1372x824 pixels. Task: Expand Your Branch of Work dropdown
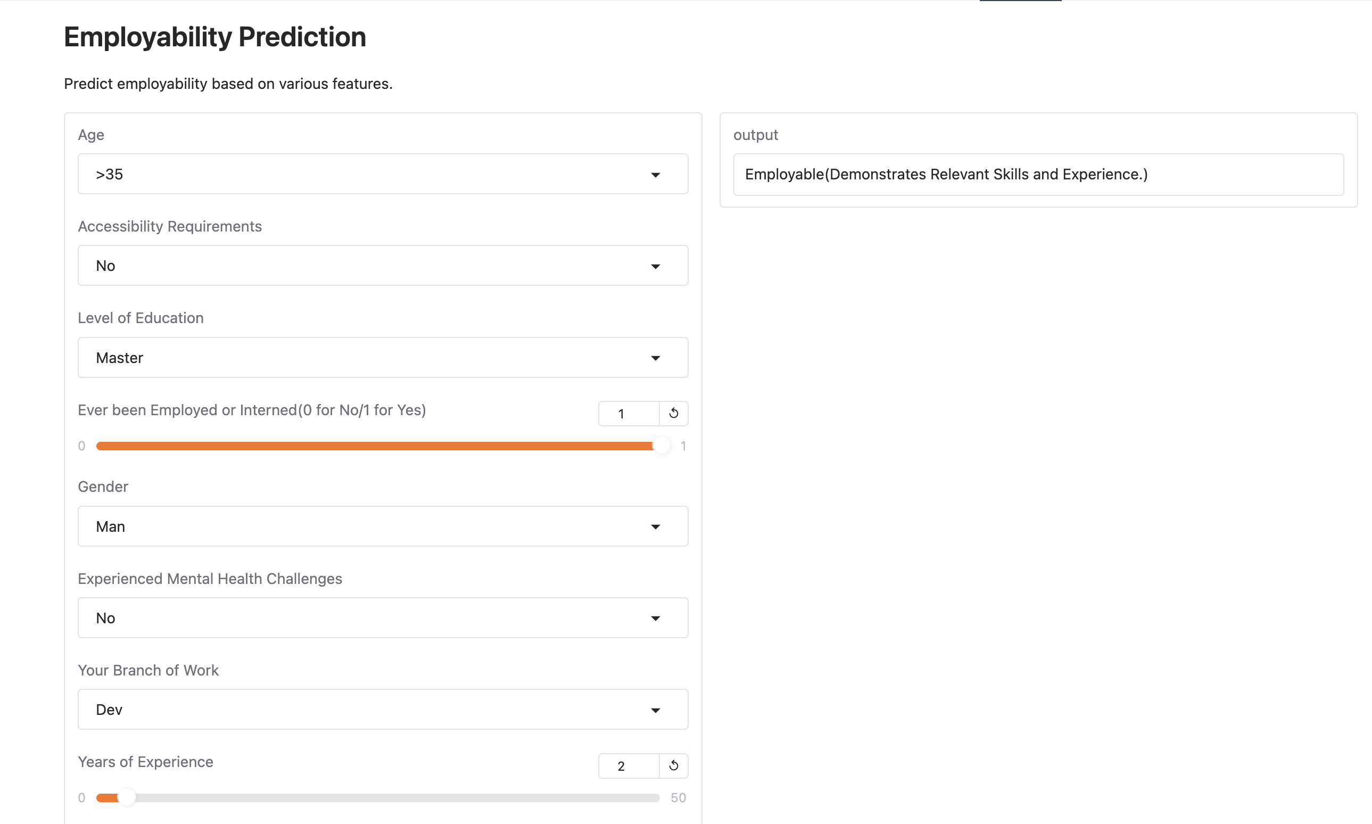[383, 710]
